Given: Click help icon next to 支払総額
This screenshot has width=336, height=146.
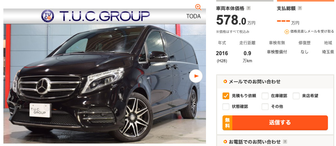Looking at the screenshot, I should [300, 8].
